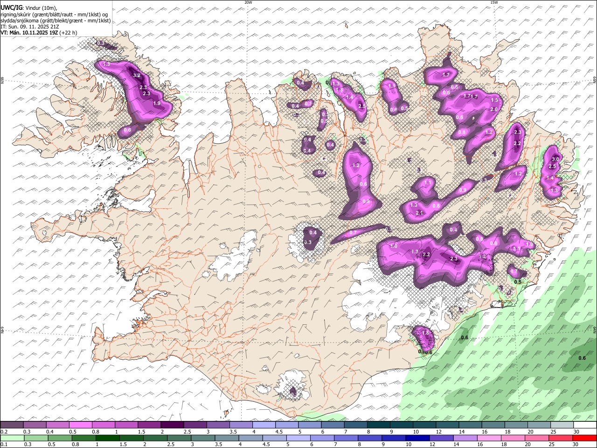The width and height of the screenshot is (597, 448).
Task: Select the pale grey 25 swatch in the snow scale
Action: point(562,425)
